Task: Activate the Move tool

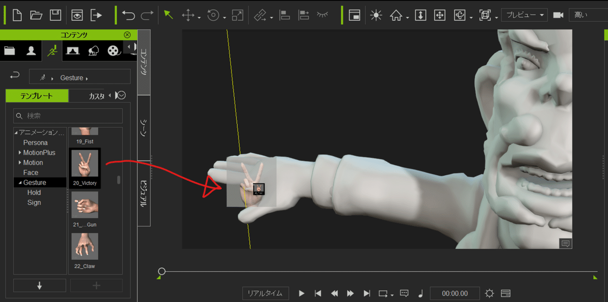Action: point(188,15)
